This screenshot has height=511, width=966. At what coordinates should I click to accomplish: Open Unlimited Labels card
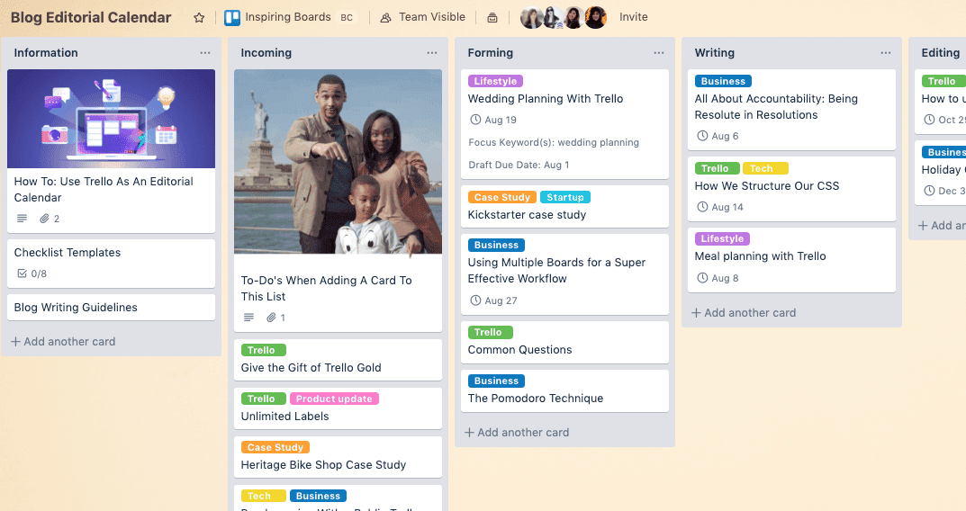click(x=338, y=408)
